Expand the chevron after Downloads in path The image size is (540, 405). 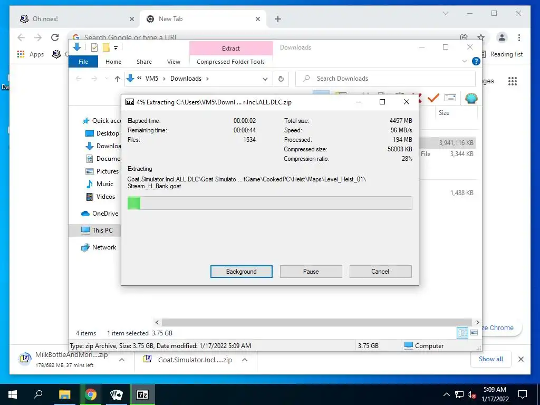click(x=207, y=79)
